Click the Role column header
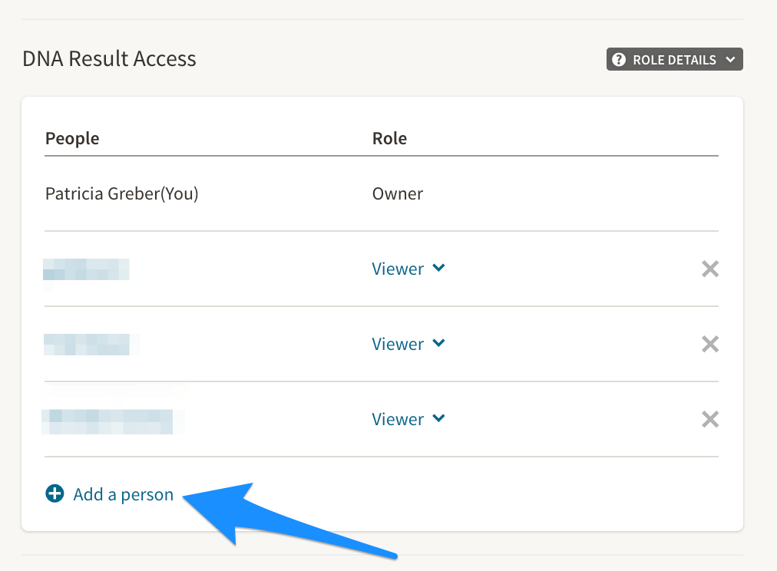The width and height of the screenshot is (777, 571). tap(389, 138)
